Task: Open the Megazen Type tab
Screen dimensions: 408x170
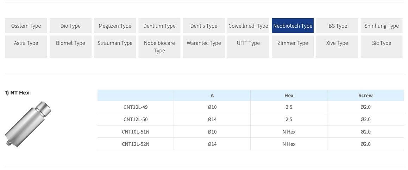Action: (115, 26)
